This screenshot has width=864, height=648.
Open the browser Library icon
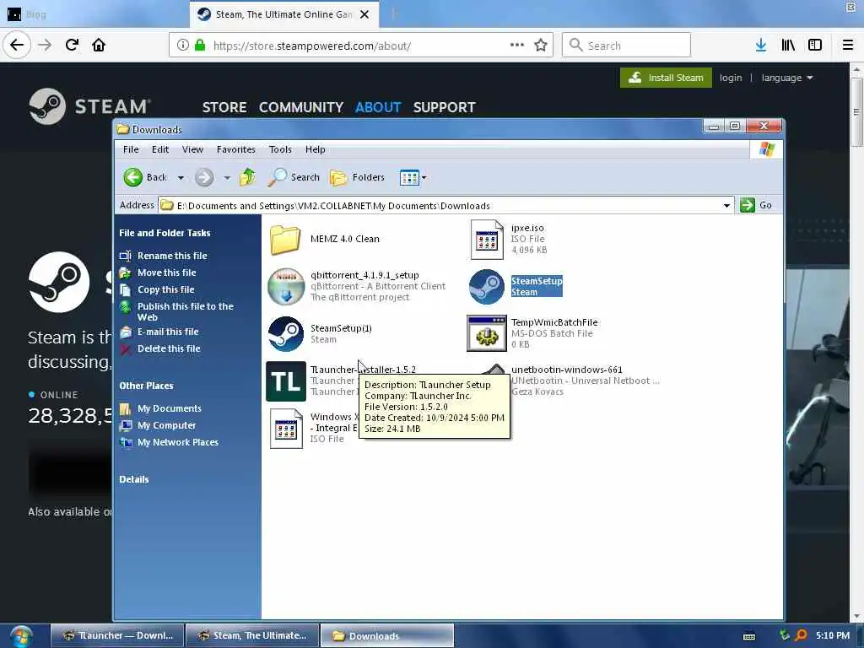788,45
